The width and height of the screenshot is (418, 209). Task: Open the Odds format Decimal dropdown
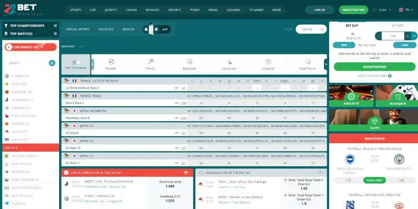coord(311,29)
